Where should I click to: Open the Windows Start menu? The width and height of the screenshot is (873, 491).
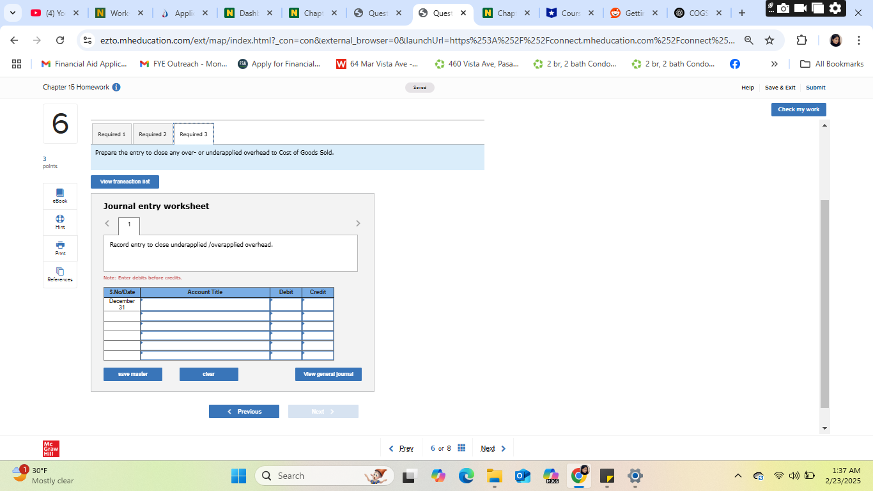(238, 476)
